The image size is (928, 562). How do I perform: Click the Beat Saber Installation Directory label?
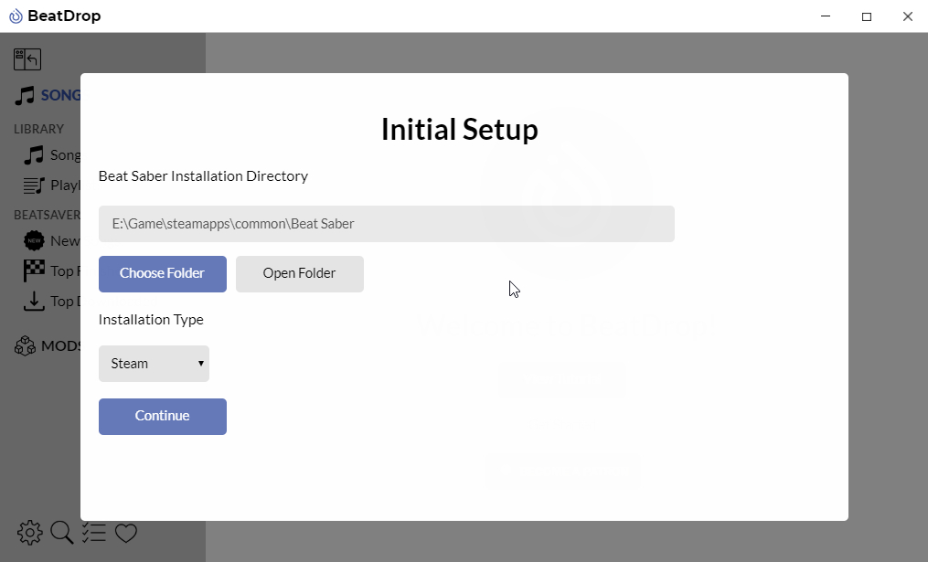pos(203,176)
